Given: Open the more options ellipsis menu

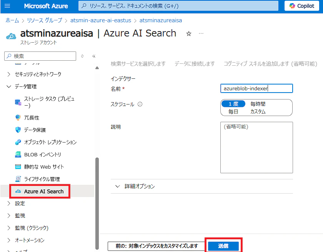Looking at the screenshot, I should coord(201,33).
